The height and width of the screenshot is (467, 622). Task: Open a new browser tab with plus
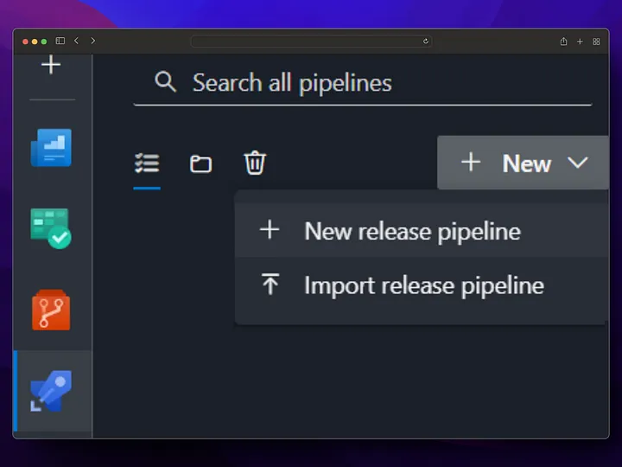point(580,42)
